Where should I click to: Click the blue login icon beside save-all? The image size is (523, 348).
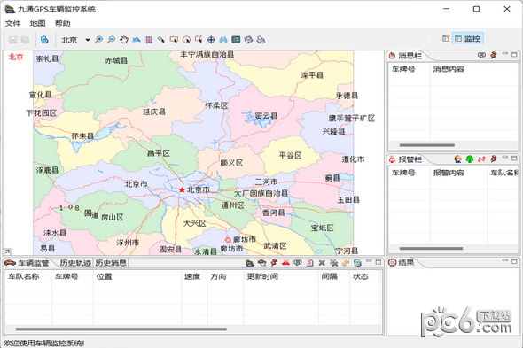click(x=44, y=40)
